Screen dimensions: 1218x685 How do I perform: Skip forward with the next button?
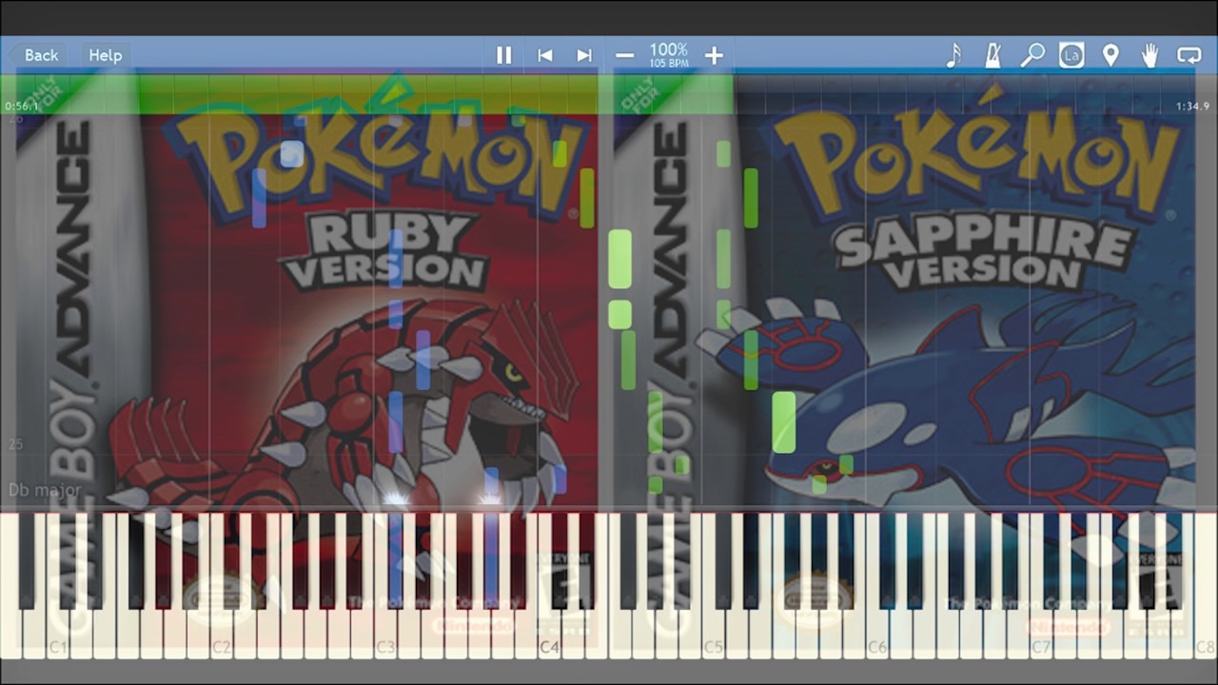[x=584, y=55]
